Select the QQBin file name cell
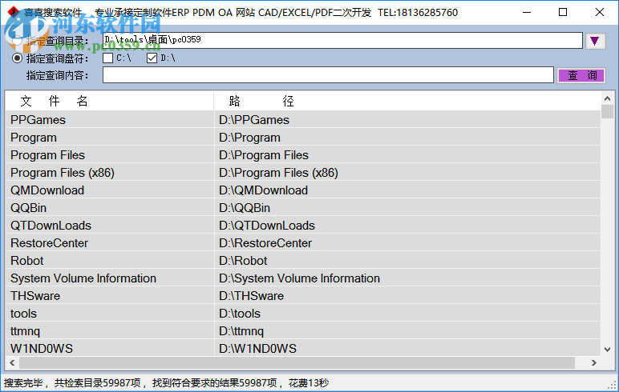This screenshot has height=392, width=619. pos(109,208)
